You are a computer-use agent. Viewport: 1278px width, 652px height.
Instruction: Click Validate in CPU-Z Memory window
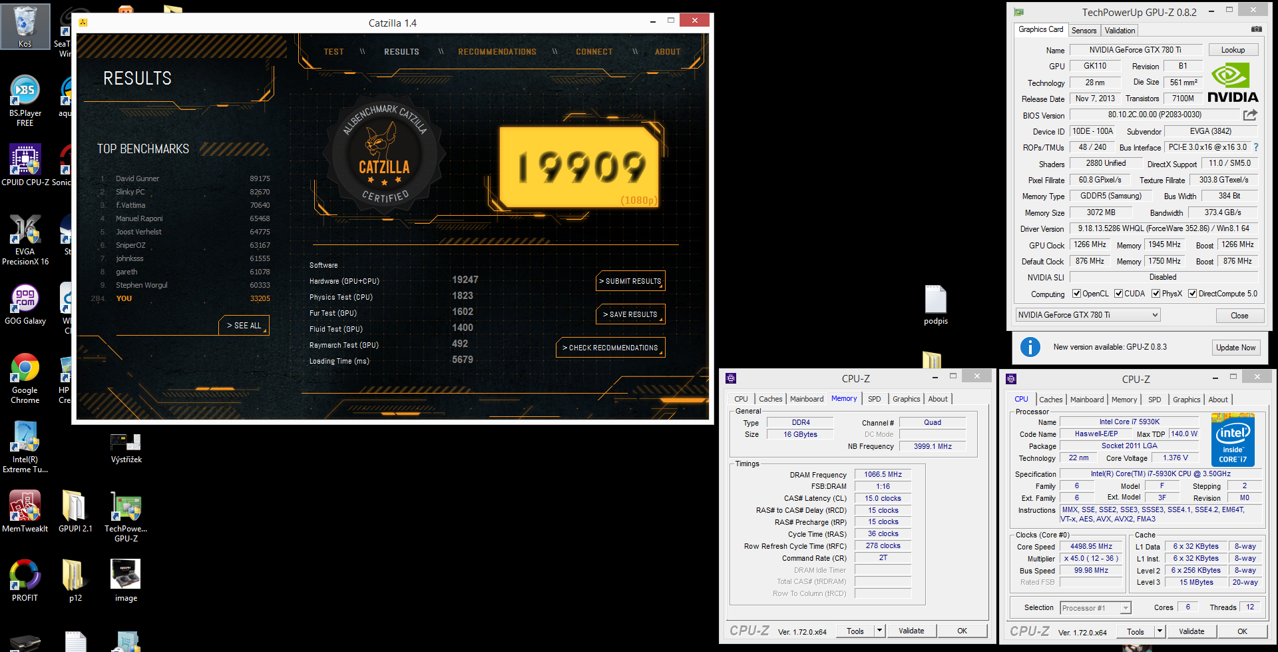(x=911, y=631)
